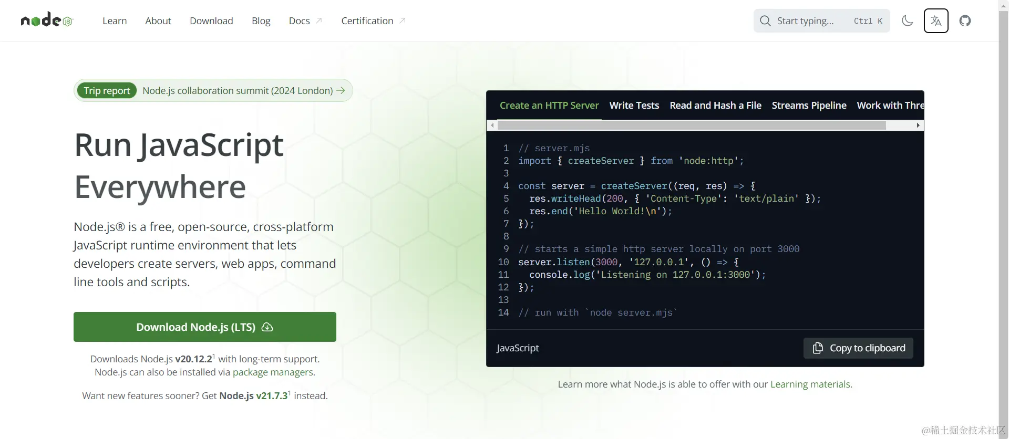The height and width of the screenshot is (439, 1009).
Task: Go to the Download page
Action: 211,21
